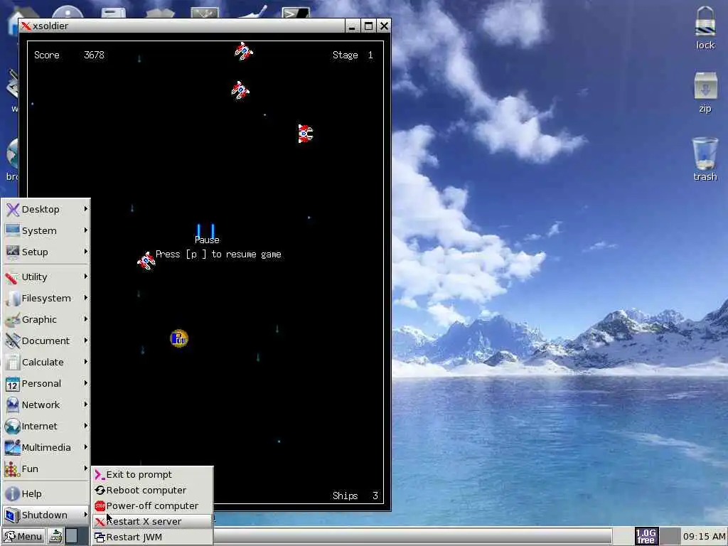The width and height of the screenshot is (728, 546).
Task: Click the Score 3678 text
Action: 69,55
